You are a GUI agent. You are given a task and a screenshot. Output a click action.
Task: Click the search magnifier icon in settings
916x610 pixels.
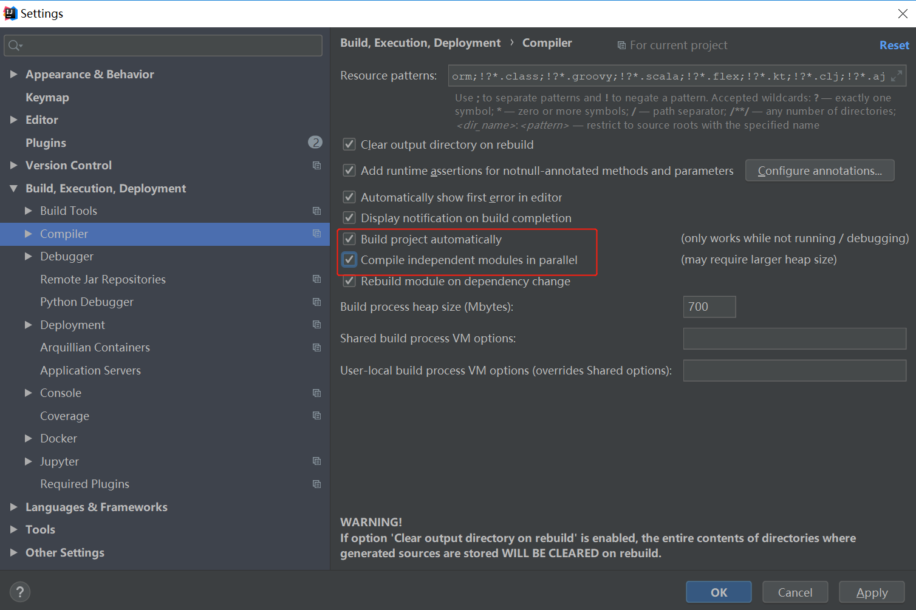click(x=15, y=46)
